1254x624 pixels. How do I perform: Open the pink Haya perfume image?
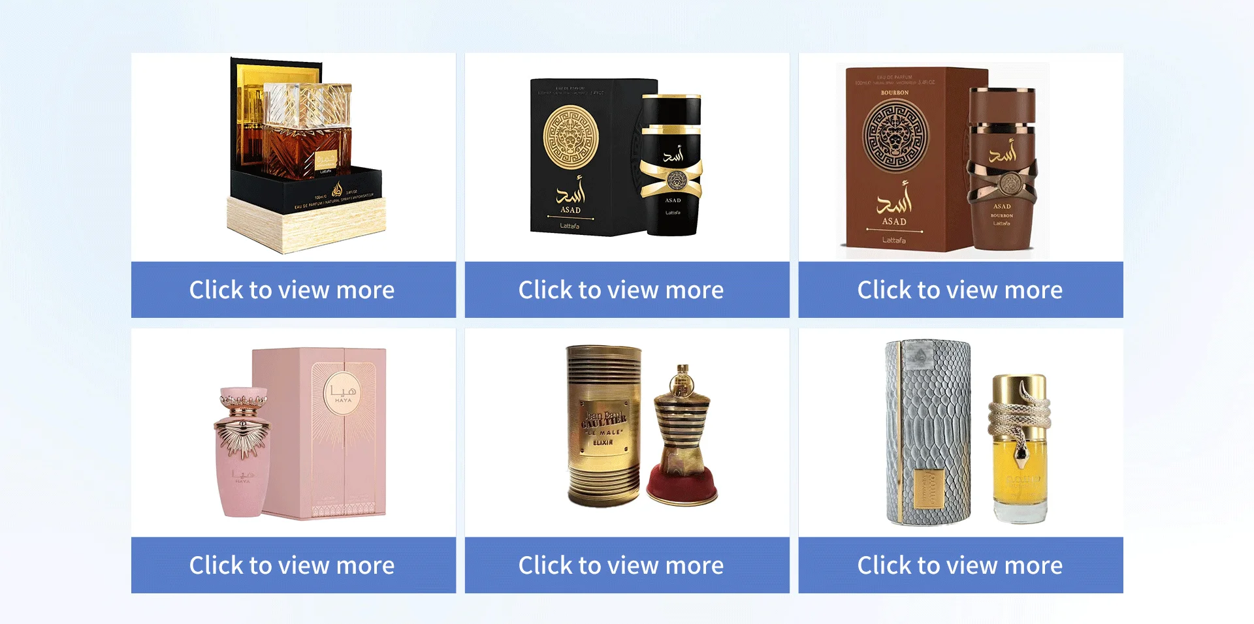click(293, 433)
